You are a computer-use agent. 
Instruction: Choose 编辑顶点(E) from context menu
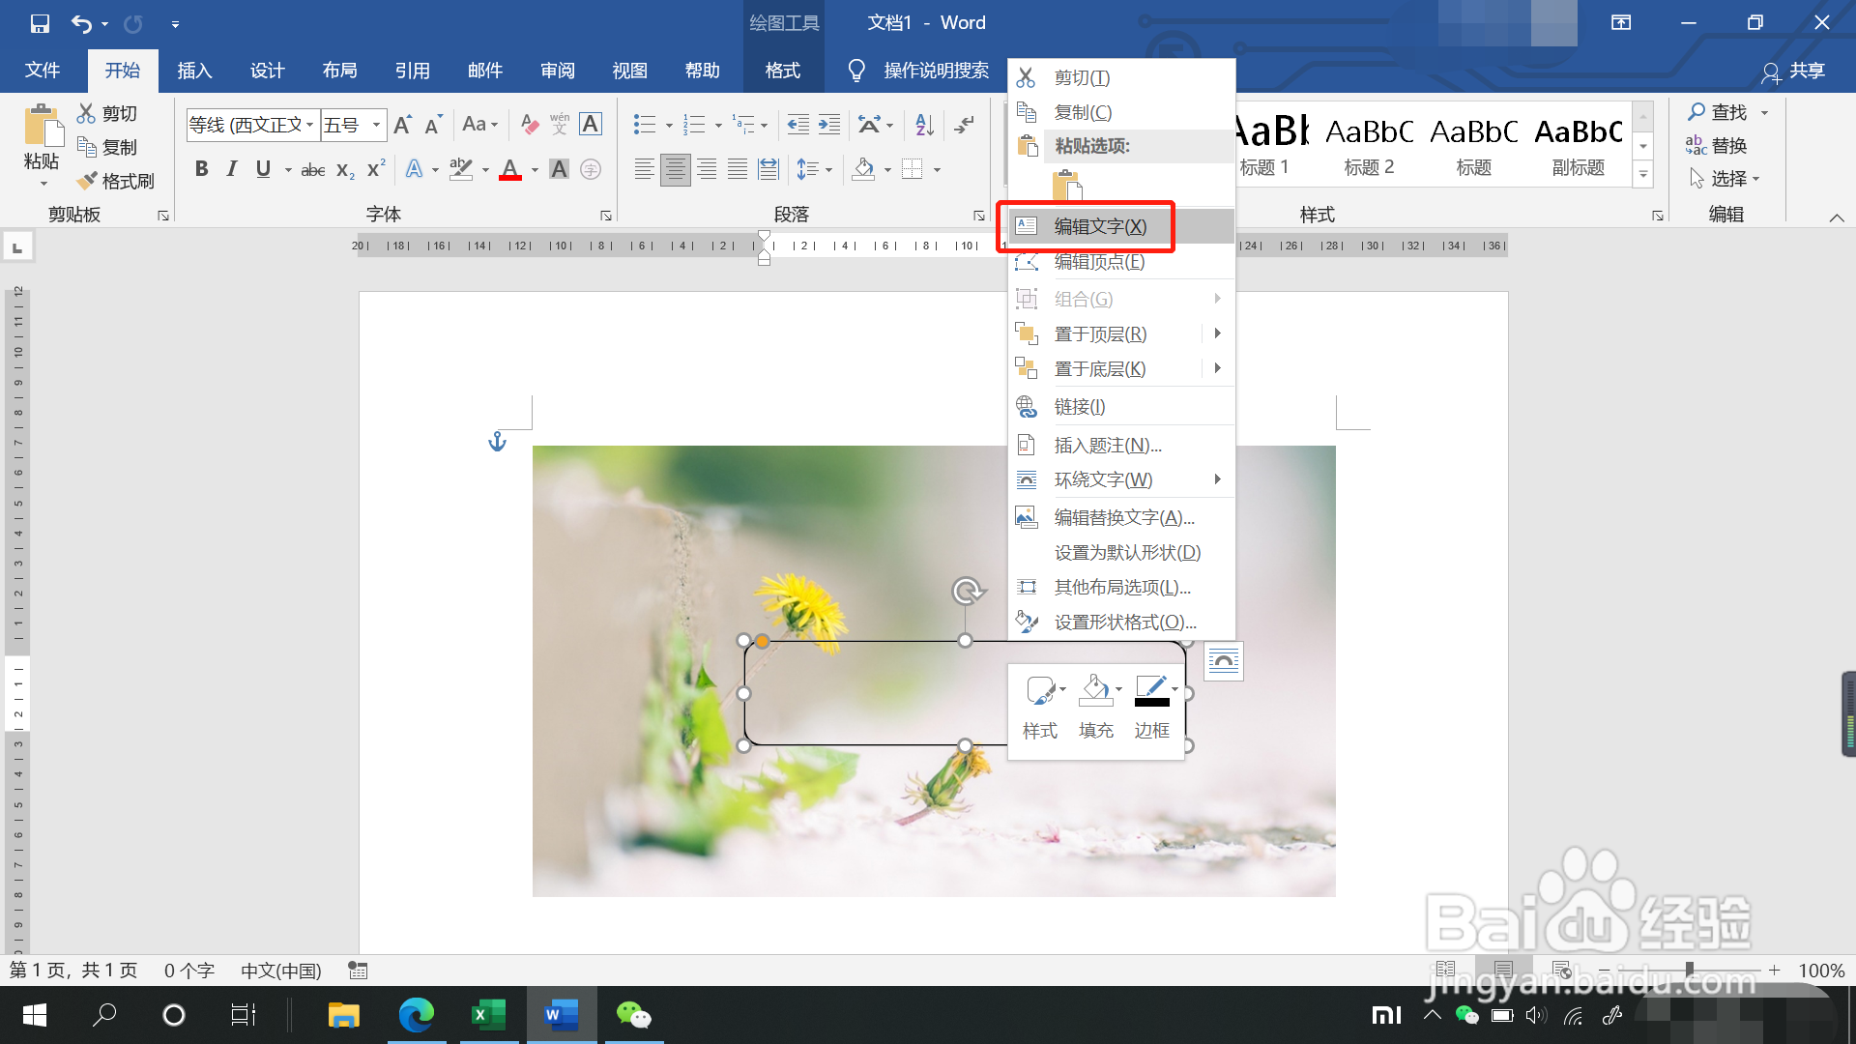[x=1121, y=262]
